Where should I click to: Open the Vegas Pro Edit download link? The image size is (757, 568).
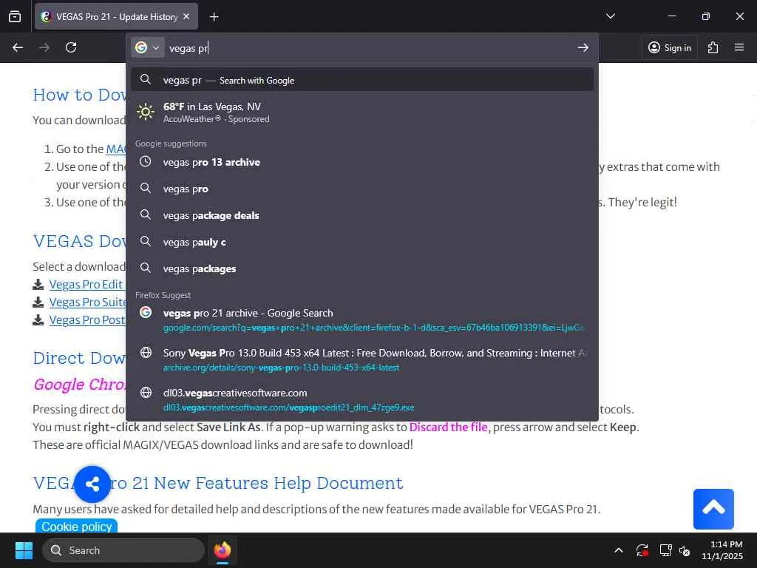click(x=86, y=285)
